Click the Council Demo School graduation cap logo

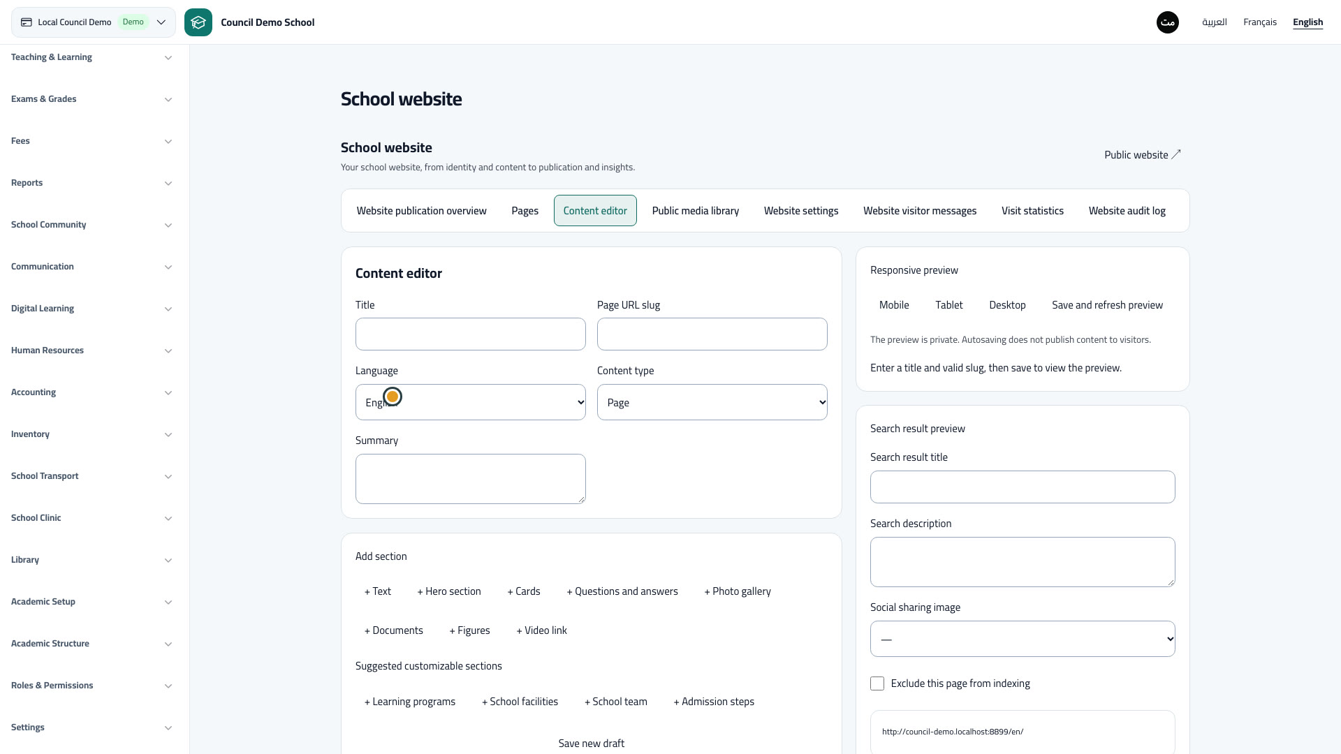(x=198, y=22)
